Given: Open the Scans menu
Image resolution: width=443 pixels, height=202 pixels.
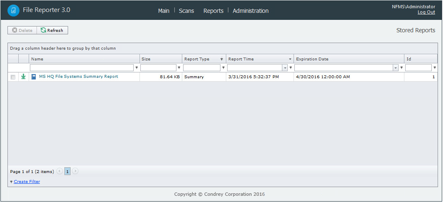Looking at the screenshot, I should click(x=186, y=11).
